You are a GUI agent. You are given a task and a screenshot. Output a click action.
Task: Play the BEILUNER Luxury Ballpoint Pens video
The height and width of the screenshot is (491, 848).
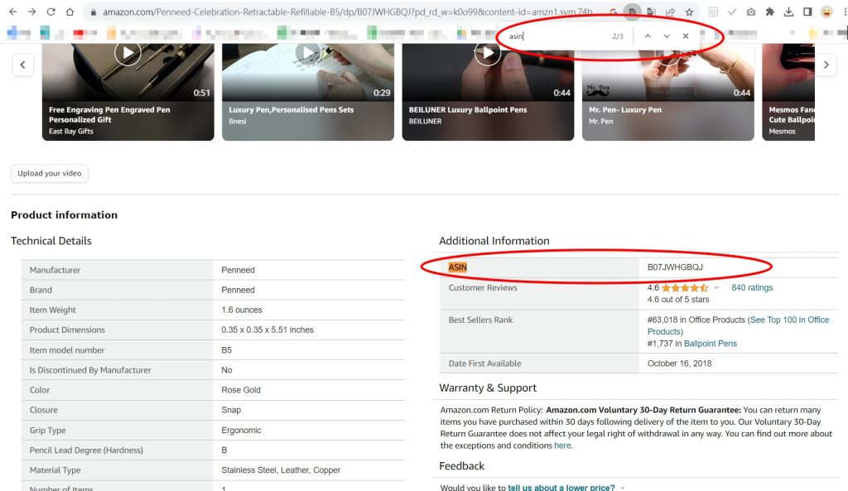coord(487,54)
